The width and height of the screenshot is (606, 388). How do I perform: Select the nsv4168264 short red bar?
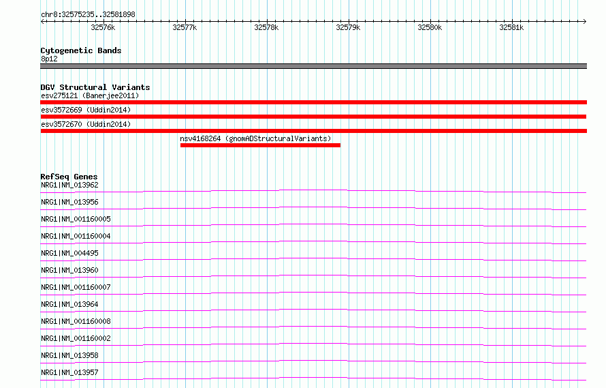tap(260, 145)
